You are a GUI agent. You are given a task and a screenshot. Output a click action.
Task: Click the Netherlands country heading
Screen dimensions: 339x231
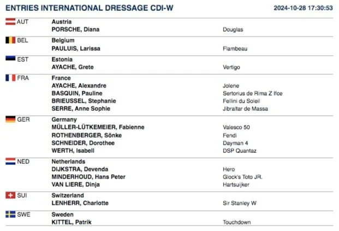pos(68,162)
